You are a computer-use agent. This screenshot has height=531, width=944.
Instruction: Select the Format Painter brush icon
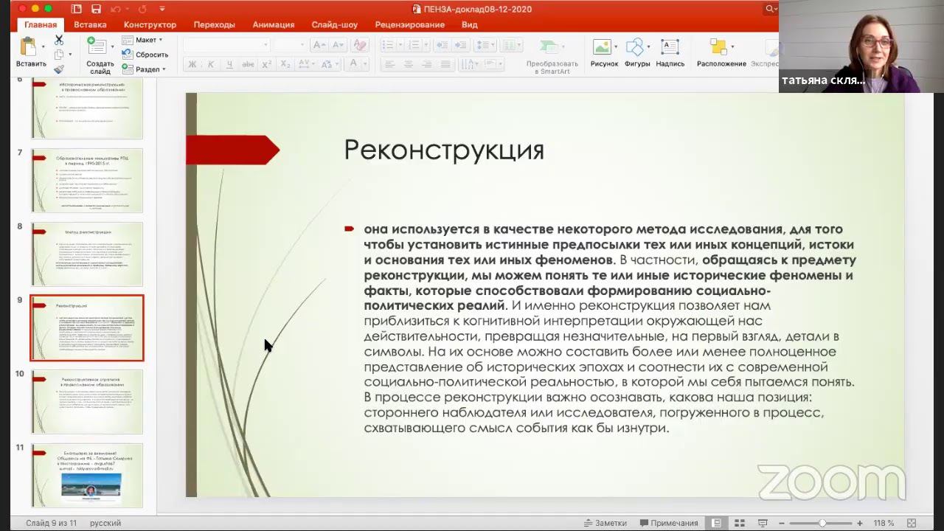(x=59, y=69)
